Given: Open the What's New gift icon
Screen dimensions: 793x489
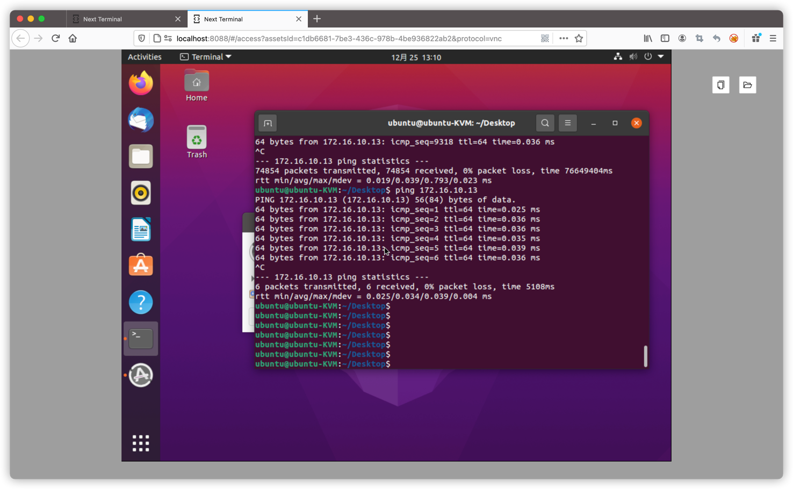Looking at the screenshot, I should pos(755,38).
